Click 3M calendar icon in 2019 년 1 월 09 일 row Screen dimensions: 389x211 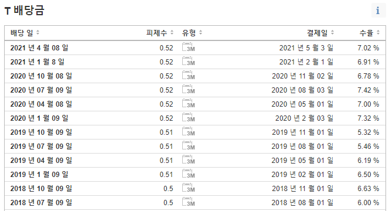pyautogui.click(x=188, y=174)
